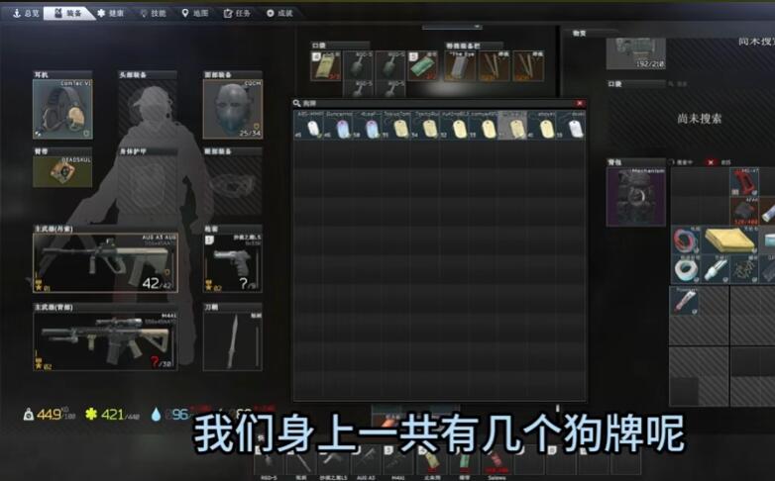This screenshot has width=775, height=481.
Task: Pick the red and blue wires item
Action: click(x=686, y=240)
